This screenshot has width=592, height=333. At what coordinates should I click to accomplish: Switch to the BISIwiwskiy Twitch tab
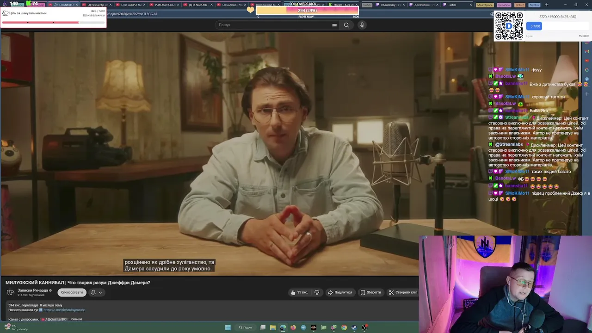(x=390, y=5)
